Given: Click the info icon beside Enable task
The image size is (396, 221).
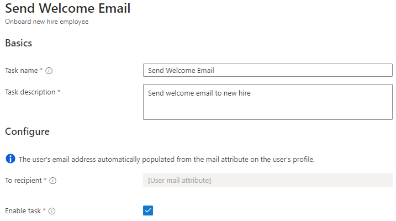Looking at the screenshot, I should pos(52,211).
